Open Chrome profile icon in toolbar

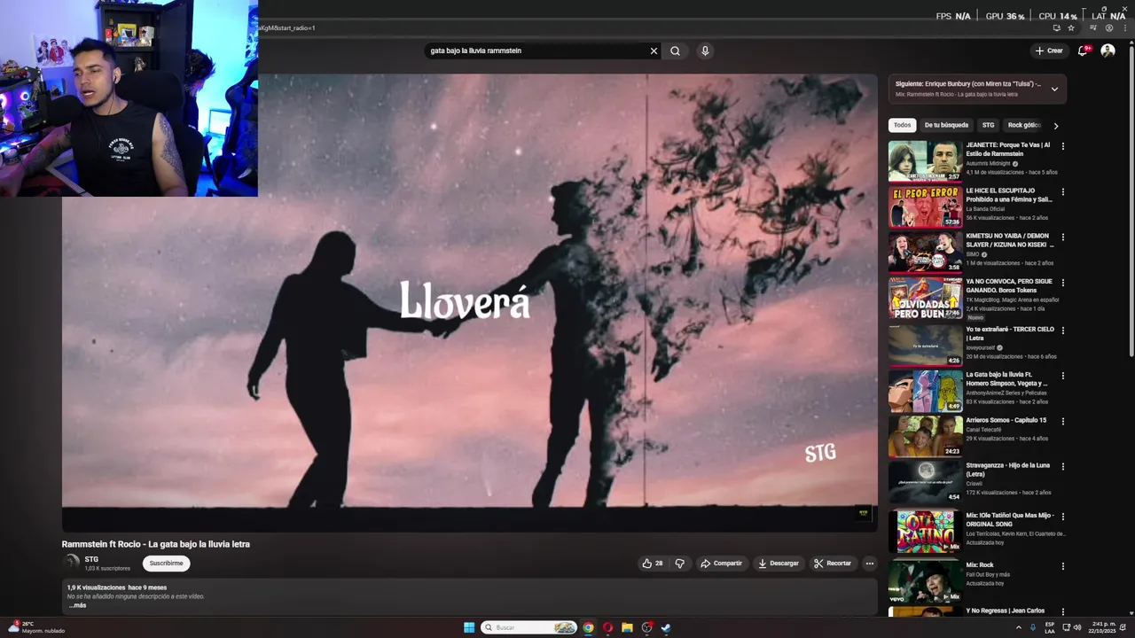point(1108,27)
